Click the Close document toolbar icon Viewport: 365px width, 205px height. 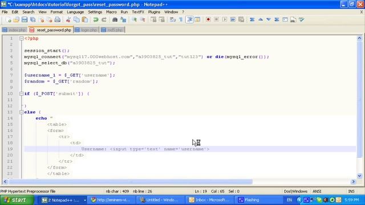pyautogui.click(x=42, y=20)
